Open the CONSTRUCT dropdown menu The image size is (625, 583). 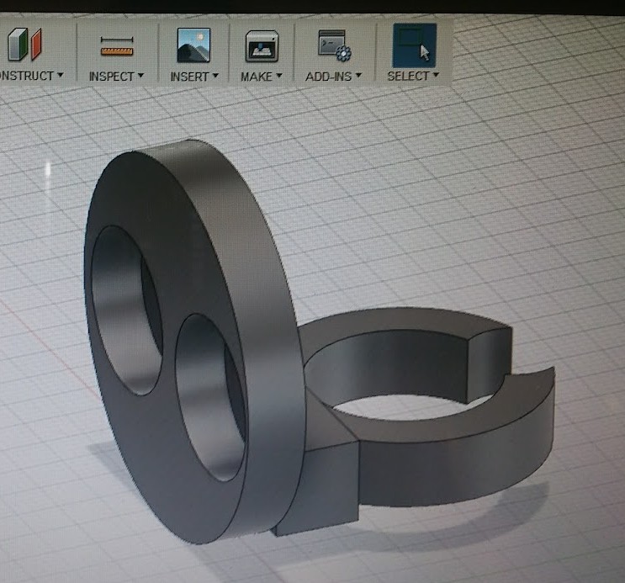point(29,76)
